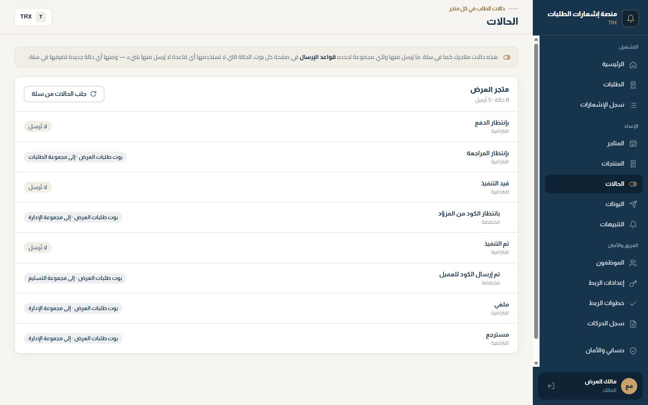This screenshot has width=648, height=405.
Task: Click the مسترجع status name
Action: coord(497,335)
